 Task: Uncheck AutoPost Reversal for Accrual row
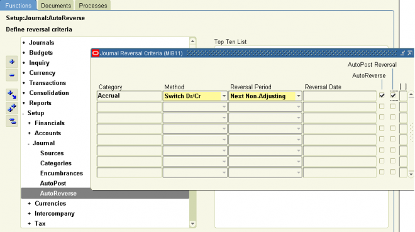click(393, 96)
